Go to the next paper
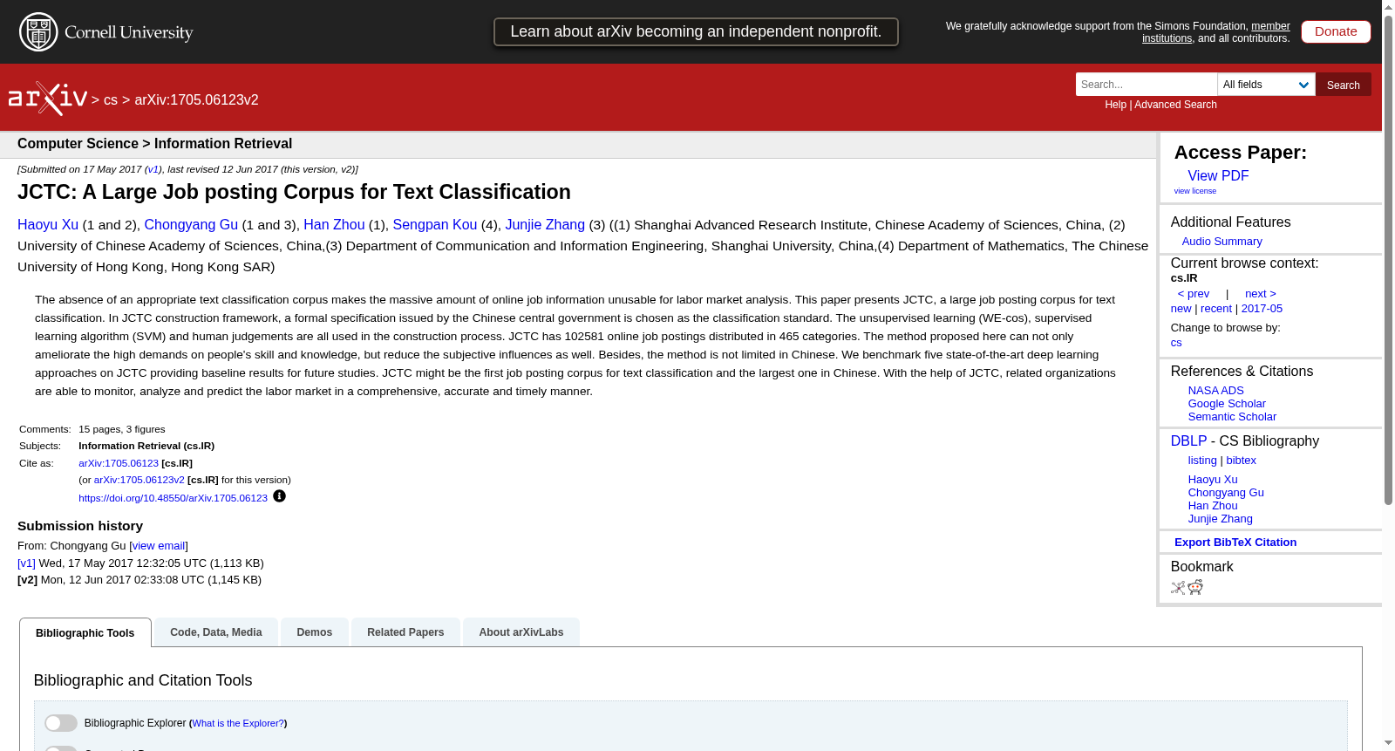This screenshot has height=751, width=1395. click(1261, 294)
